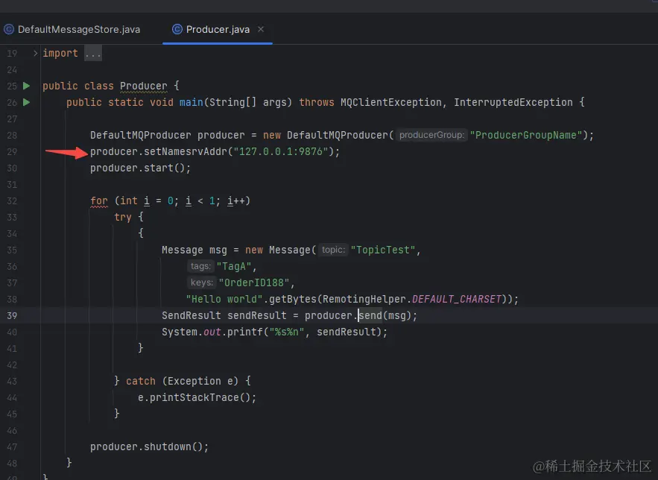The height and width of the screenshot is (480, 658).
Task: Click the DEFAULT_CHARSET constant
Action: (x=457, y=299)
